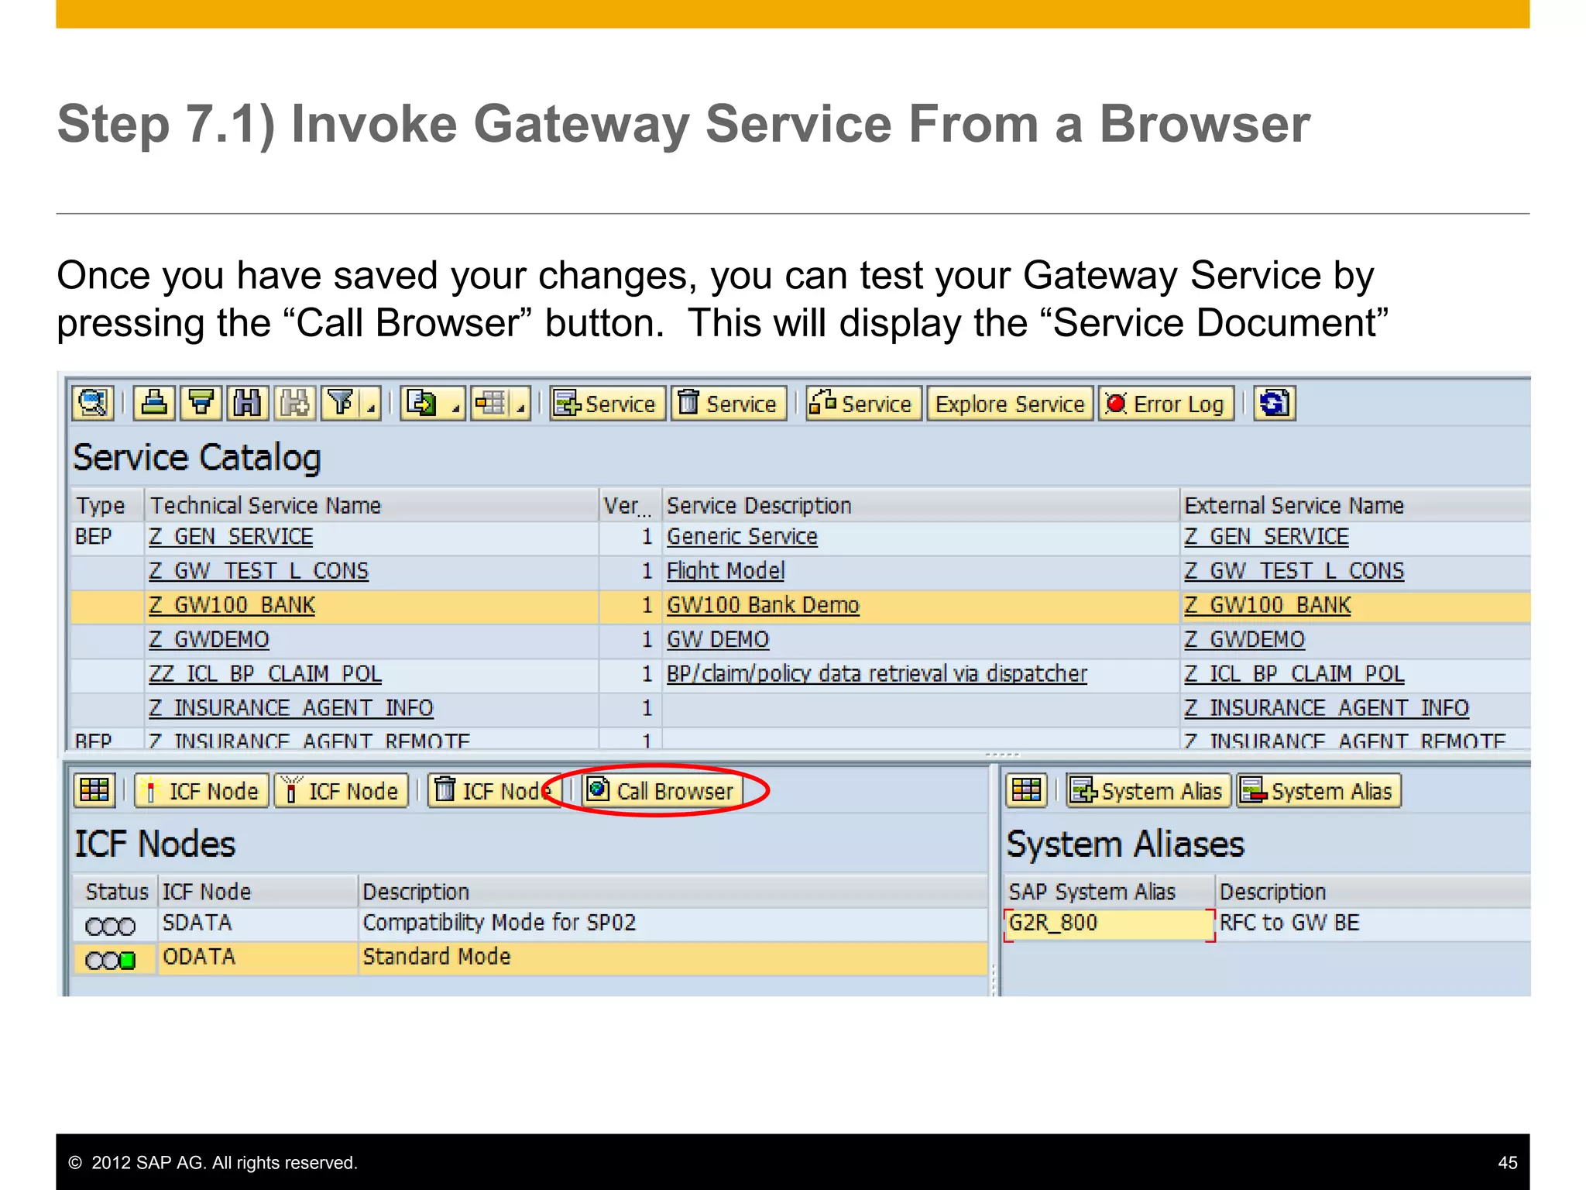Click the External Service Name column header

tap(1355, 505)
